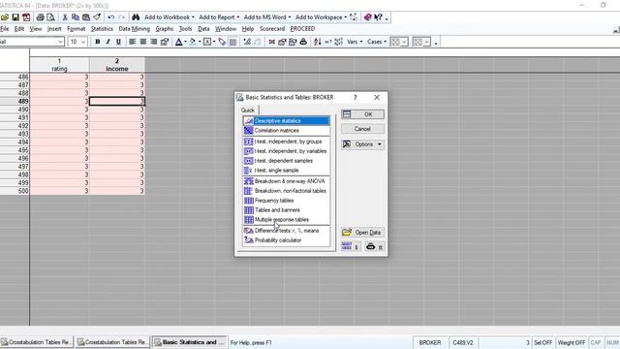Select t-test, independent, by variables
This screenshot has width=620, height=349.
287,151
